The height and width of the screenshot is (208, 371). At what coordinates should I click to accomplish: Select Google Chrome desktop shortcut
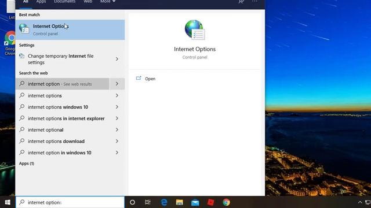coord(9,43)
